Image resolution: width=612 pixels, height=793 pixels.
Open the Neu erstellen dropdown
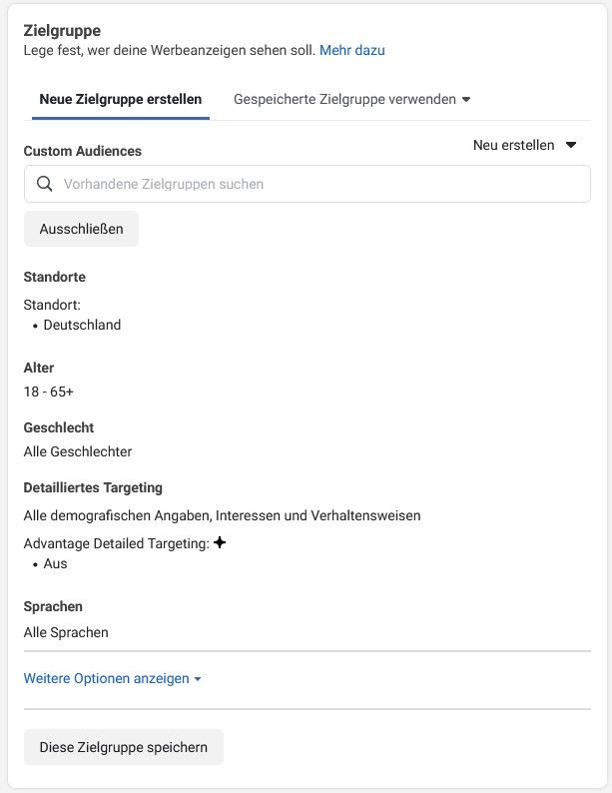tap(524, 145)
